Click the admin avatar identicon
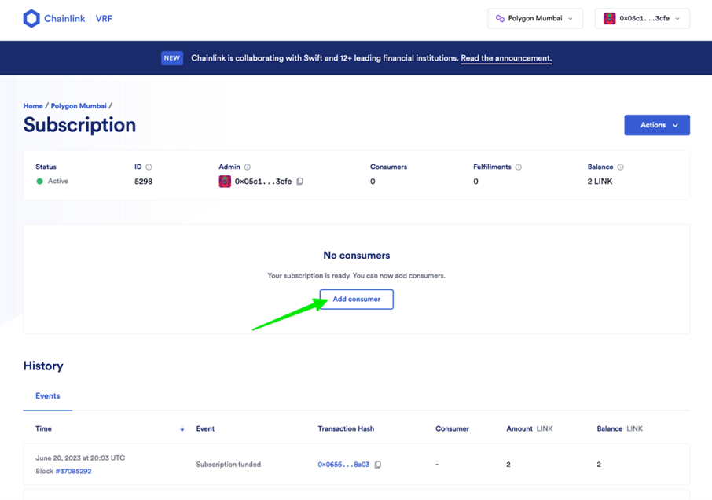This screenshot has height=500, width=712. [x=225, y=181]
